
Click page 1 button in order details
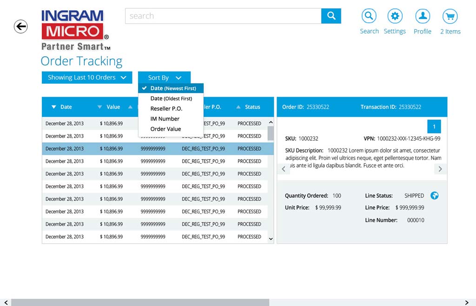pyautogui.click(x=434, y=126)
